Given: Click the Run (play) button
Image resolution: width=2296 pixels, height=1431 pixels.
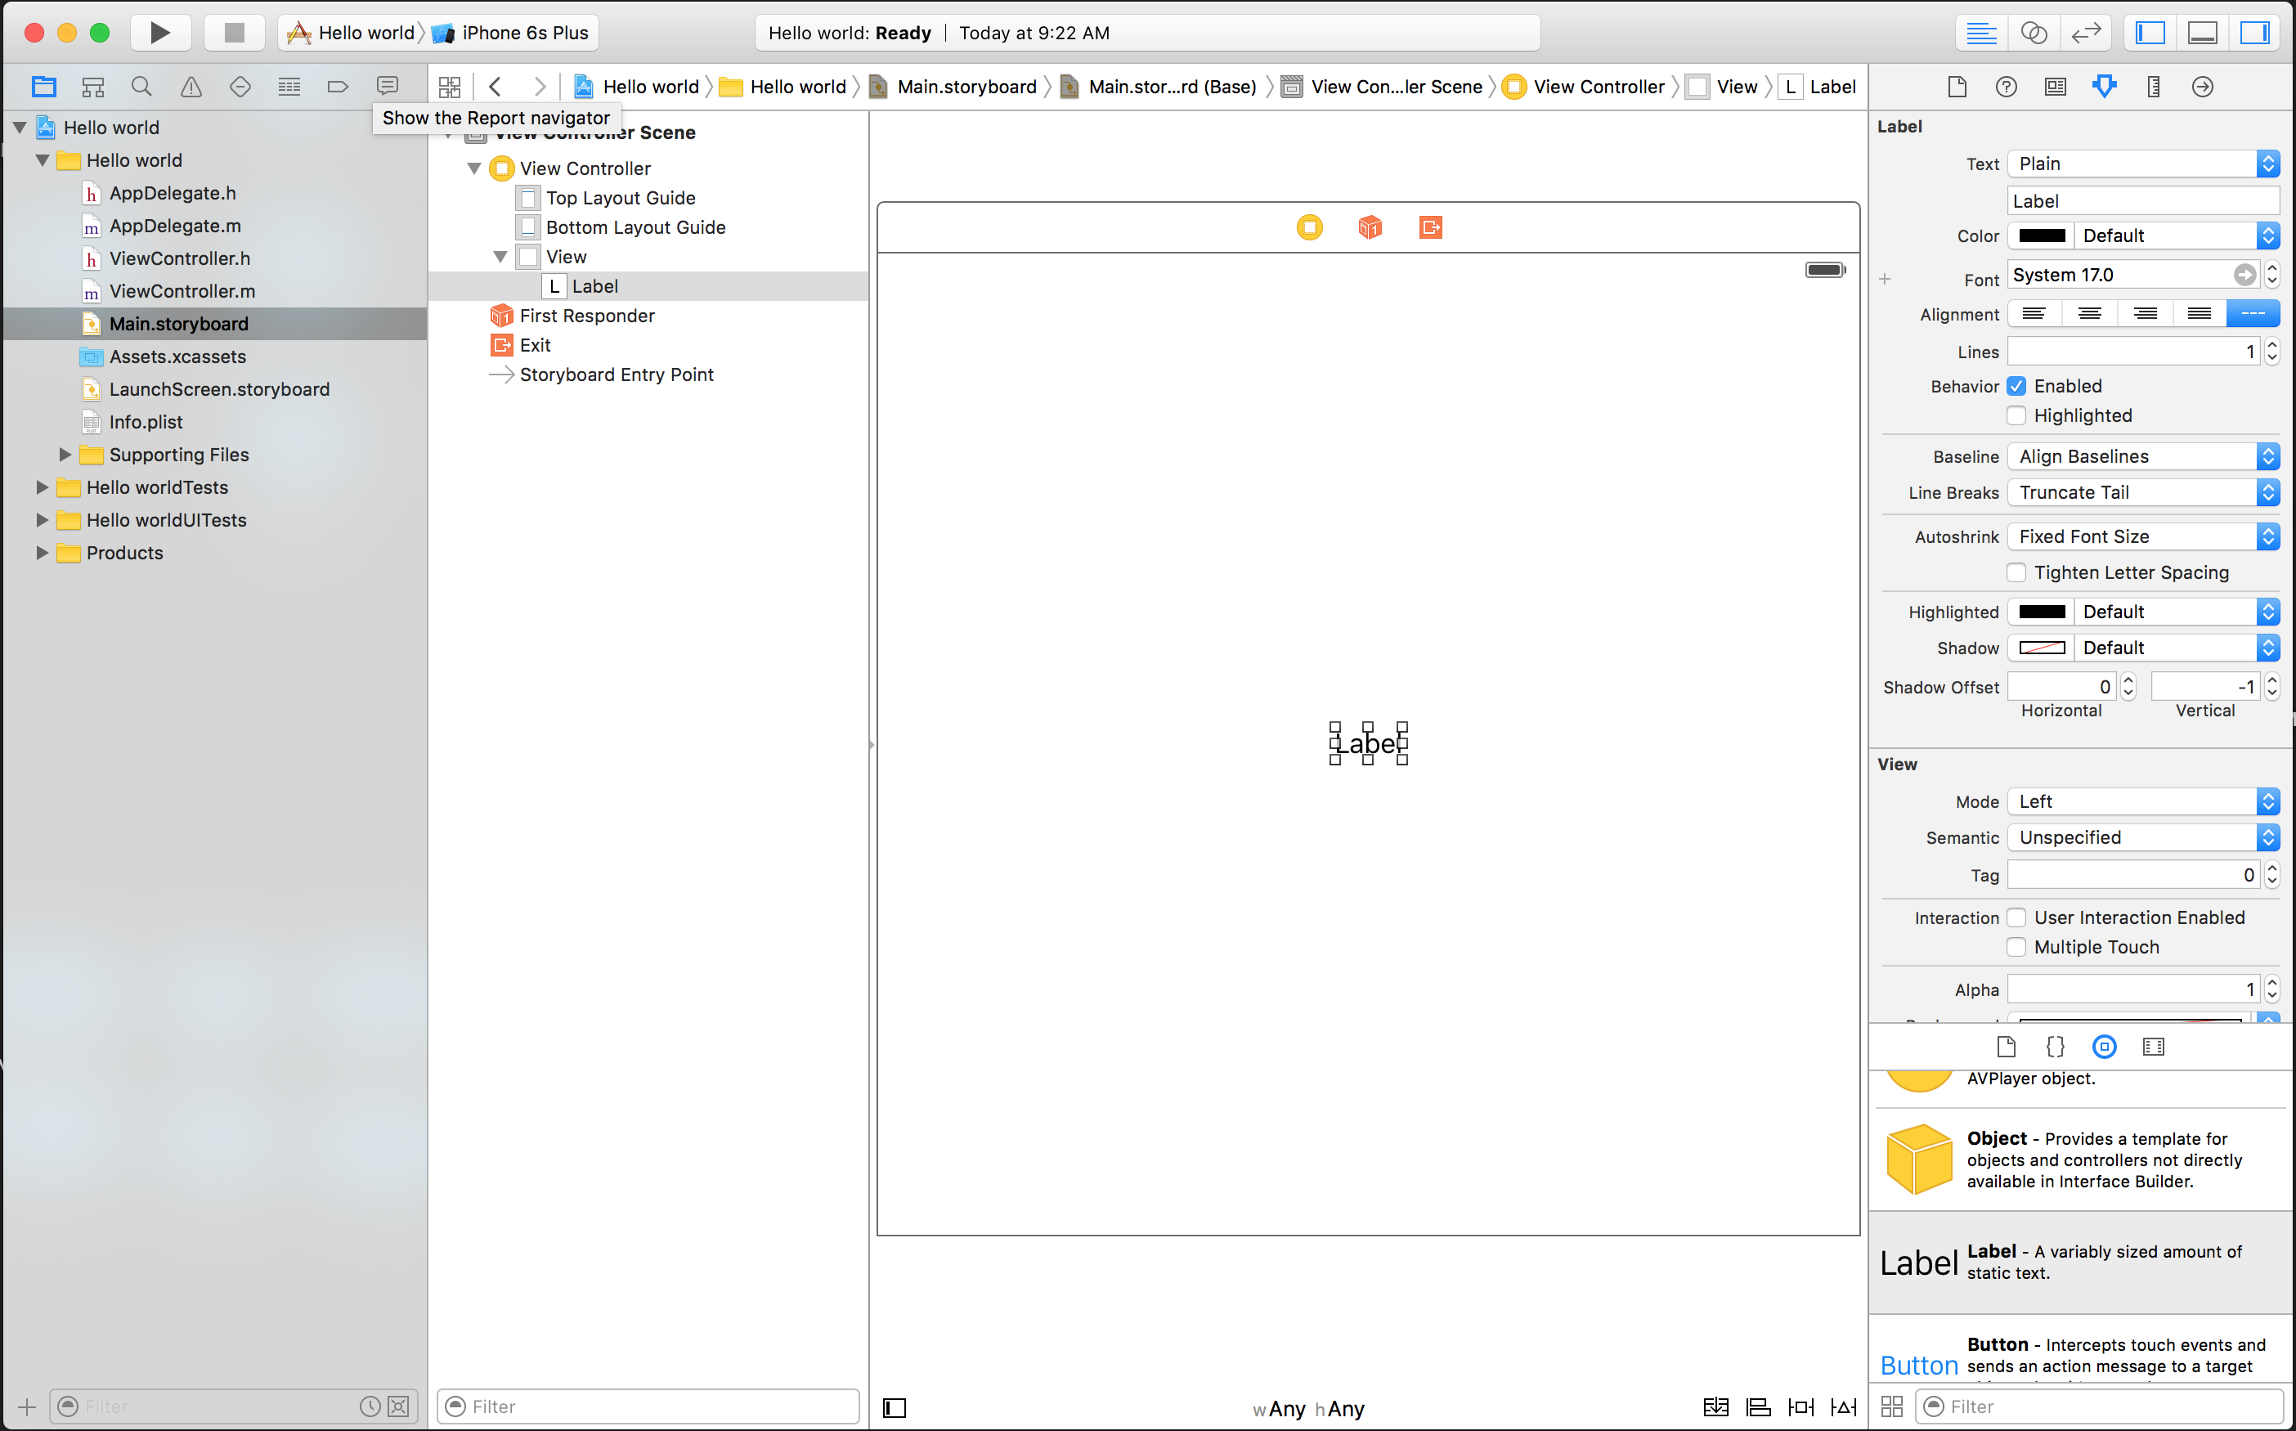Looking at the screenshot, I should tap(160, 32).
